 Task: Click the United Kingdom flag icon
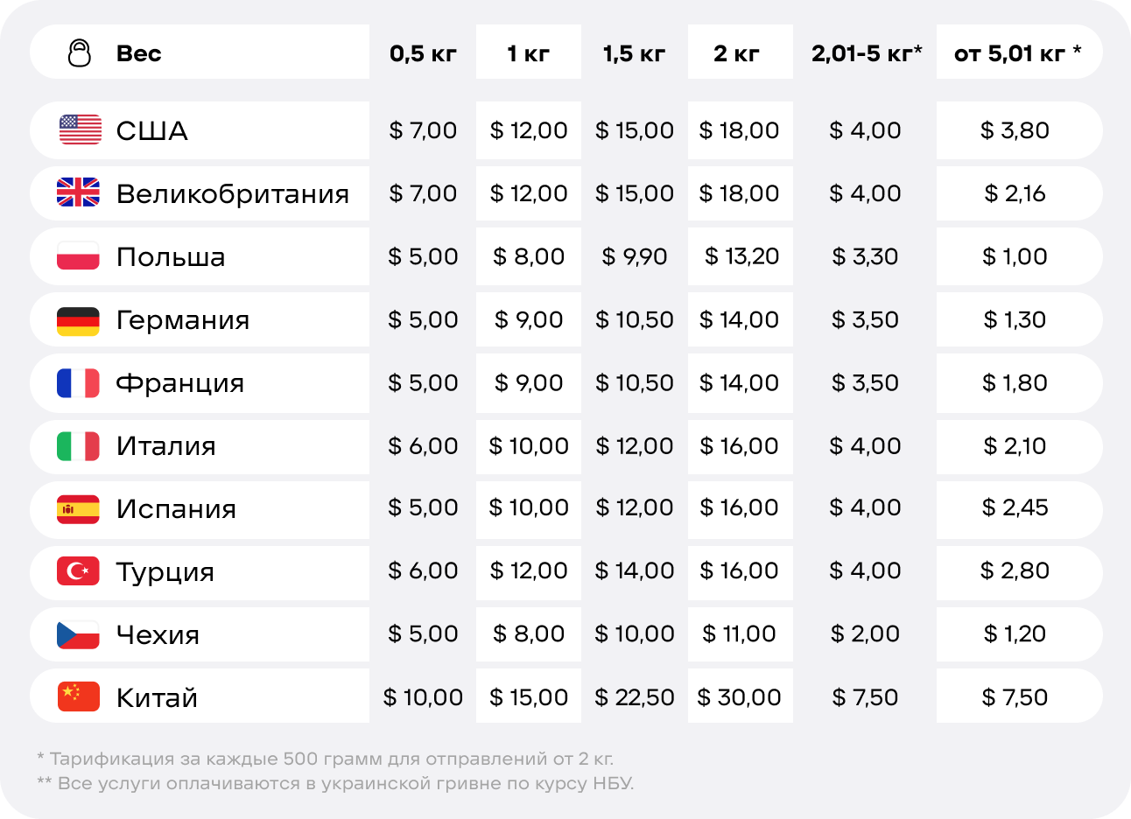[79, 192]
